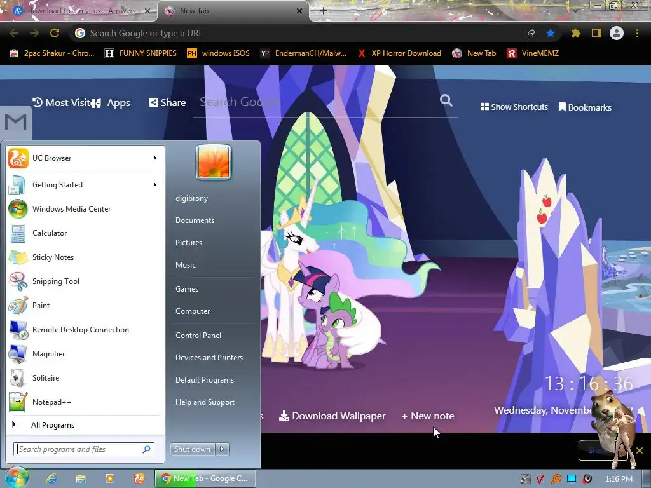The image size is (651, 488).
Task: Expand All Programs list
Action: [52, 425]
